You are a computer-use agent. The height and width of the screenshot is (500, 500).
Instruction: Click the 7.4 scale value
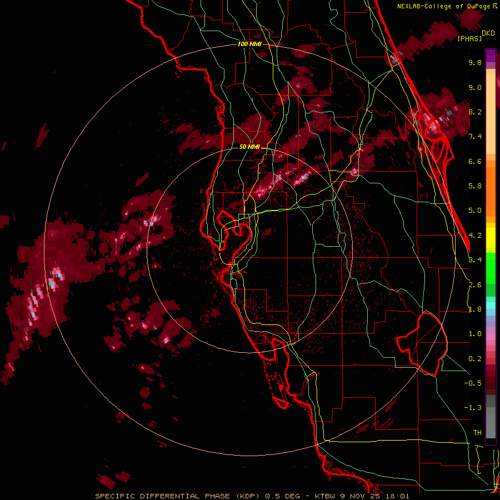pos(475,137)
